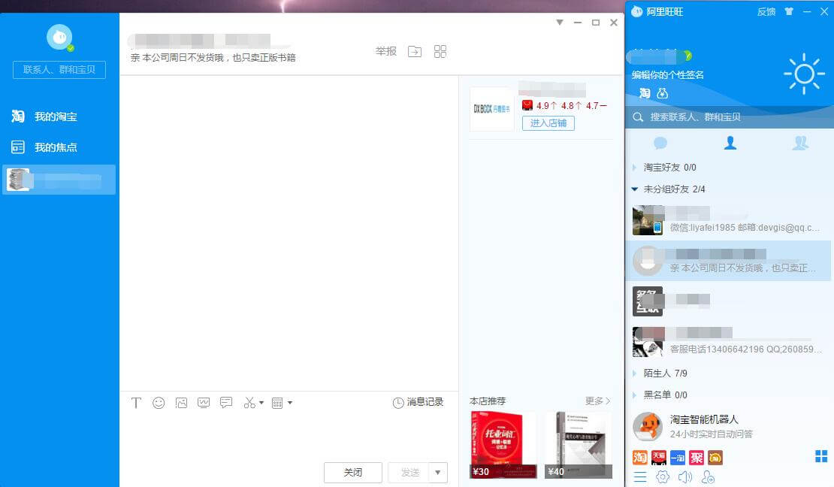The image size is (834, 487).
Task: Select contact with 微信:liyafei1985 signature
Action: pos(730,220)
